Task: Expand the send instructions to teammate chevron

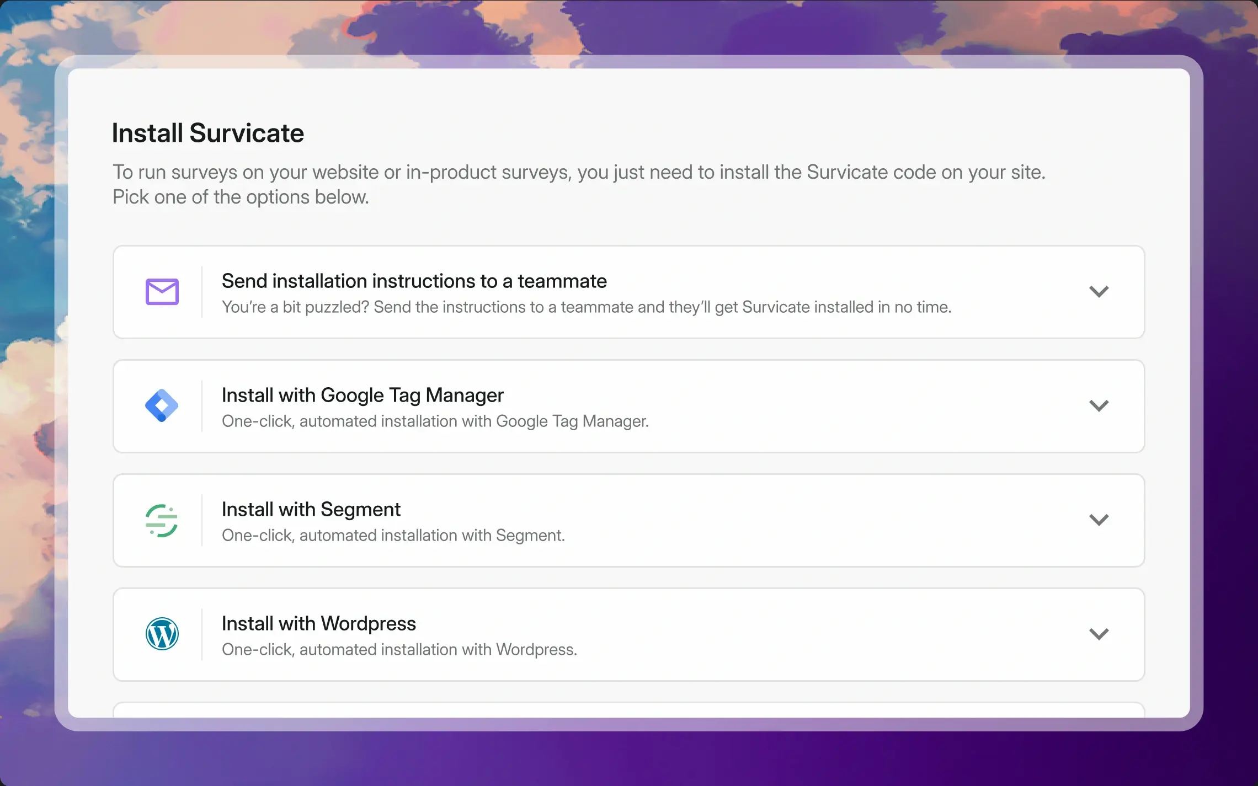Action: pos(1099,292)
